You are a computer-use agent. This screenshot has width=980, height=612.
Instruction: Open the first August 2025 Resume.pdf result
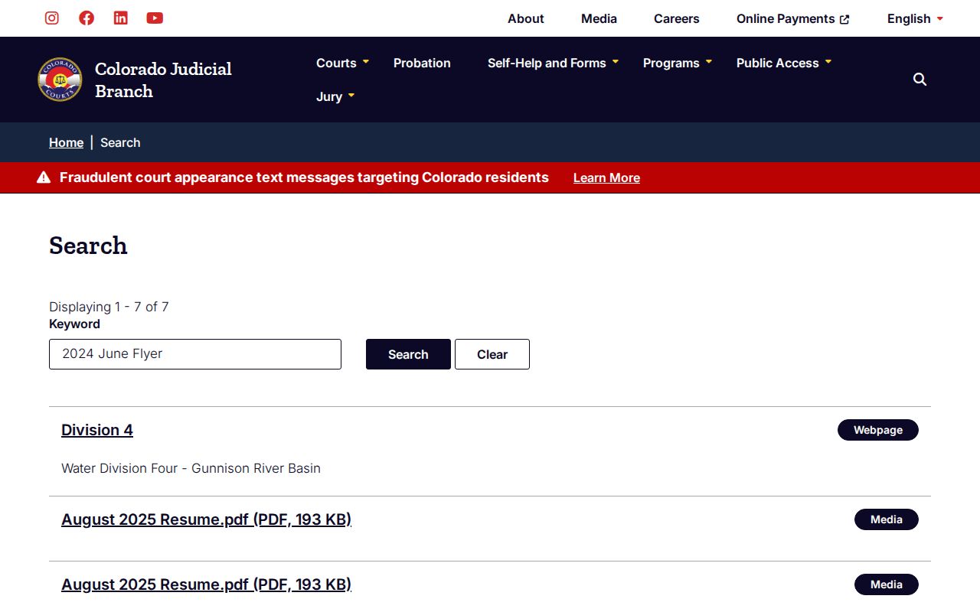point(206,519)
